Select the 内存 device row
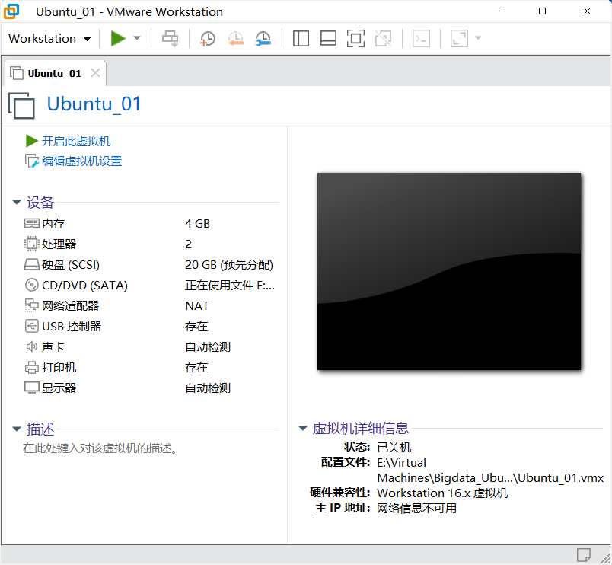 pyautogui.click(x=150, y=223)
